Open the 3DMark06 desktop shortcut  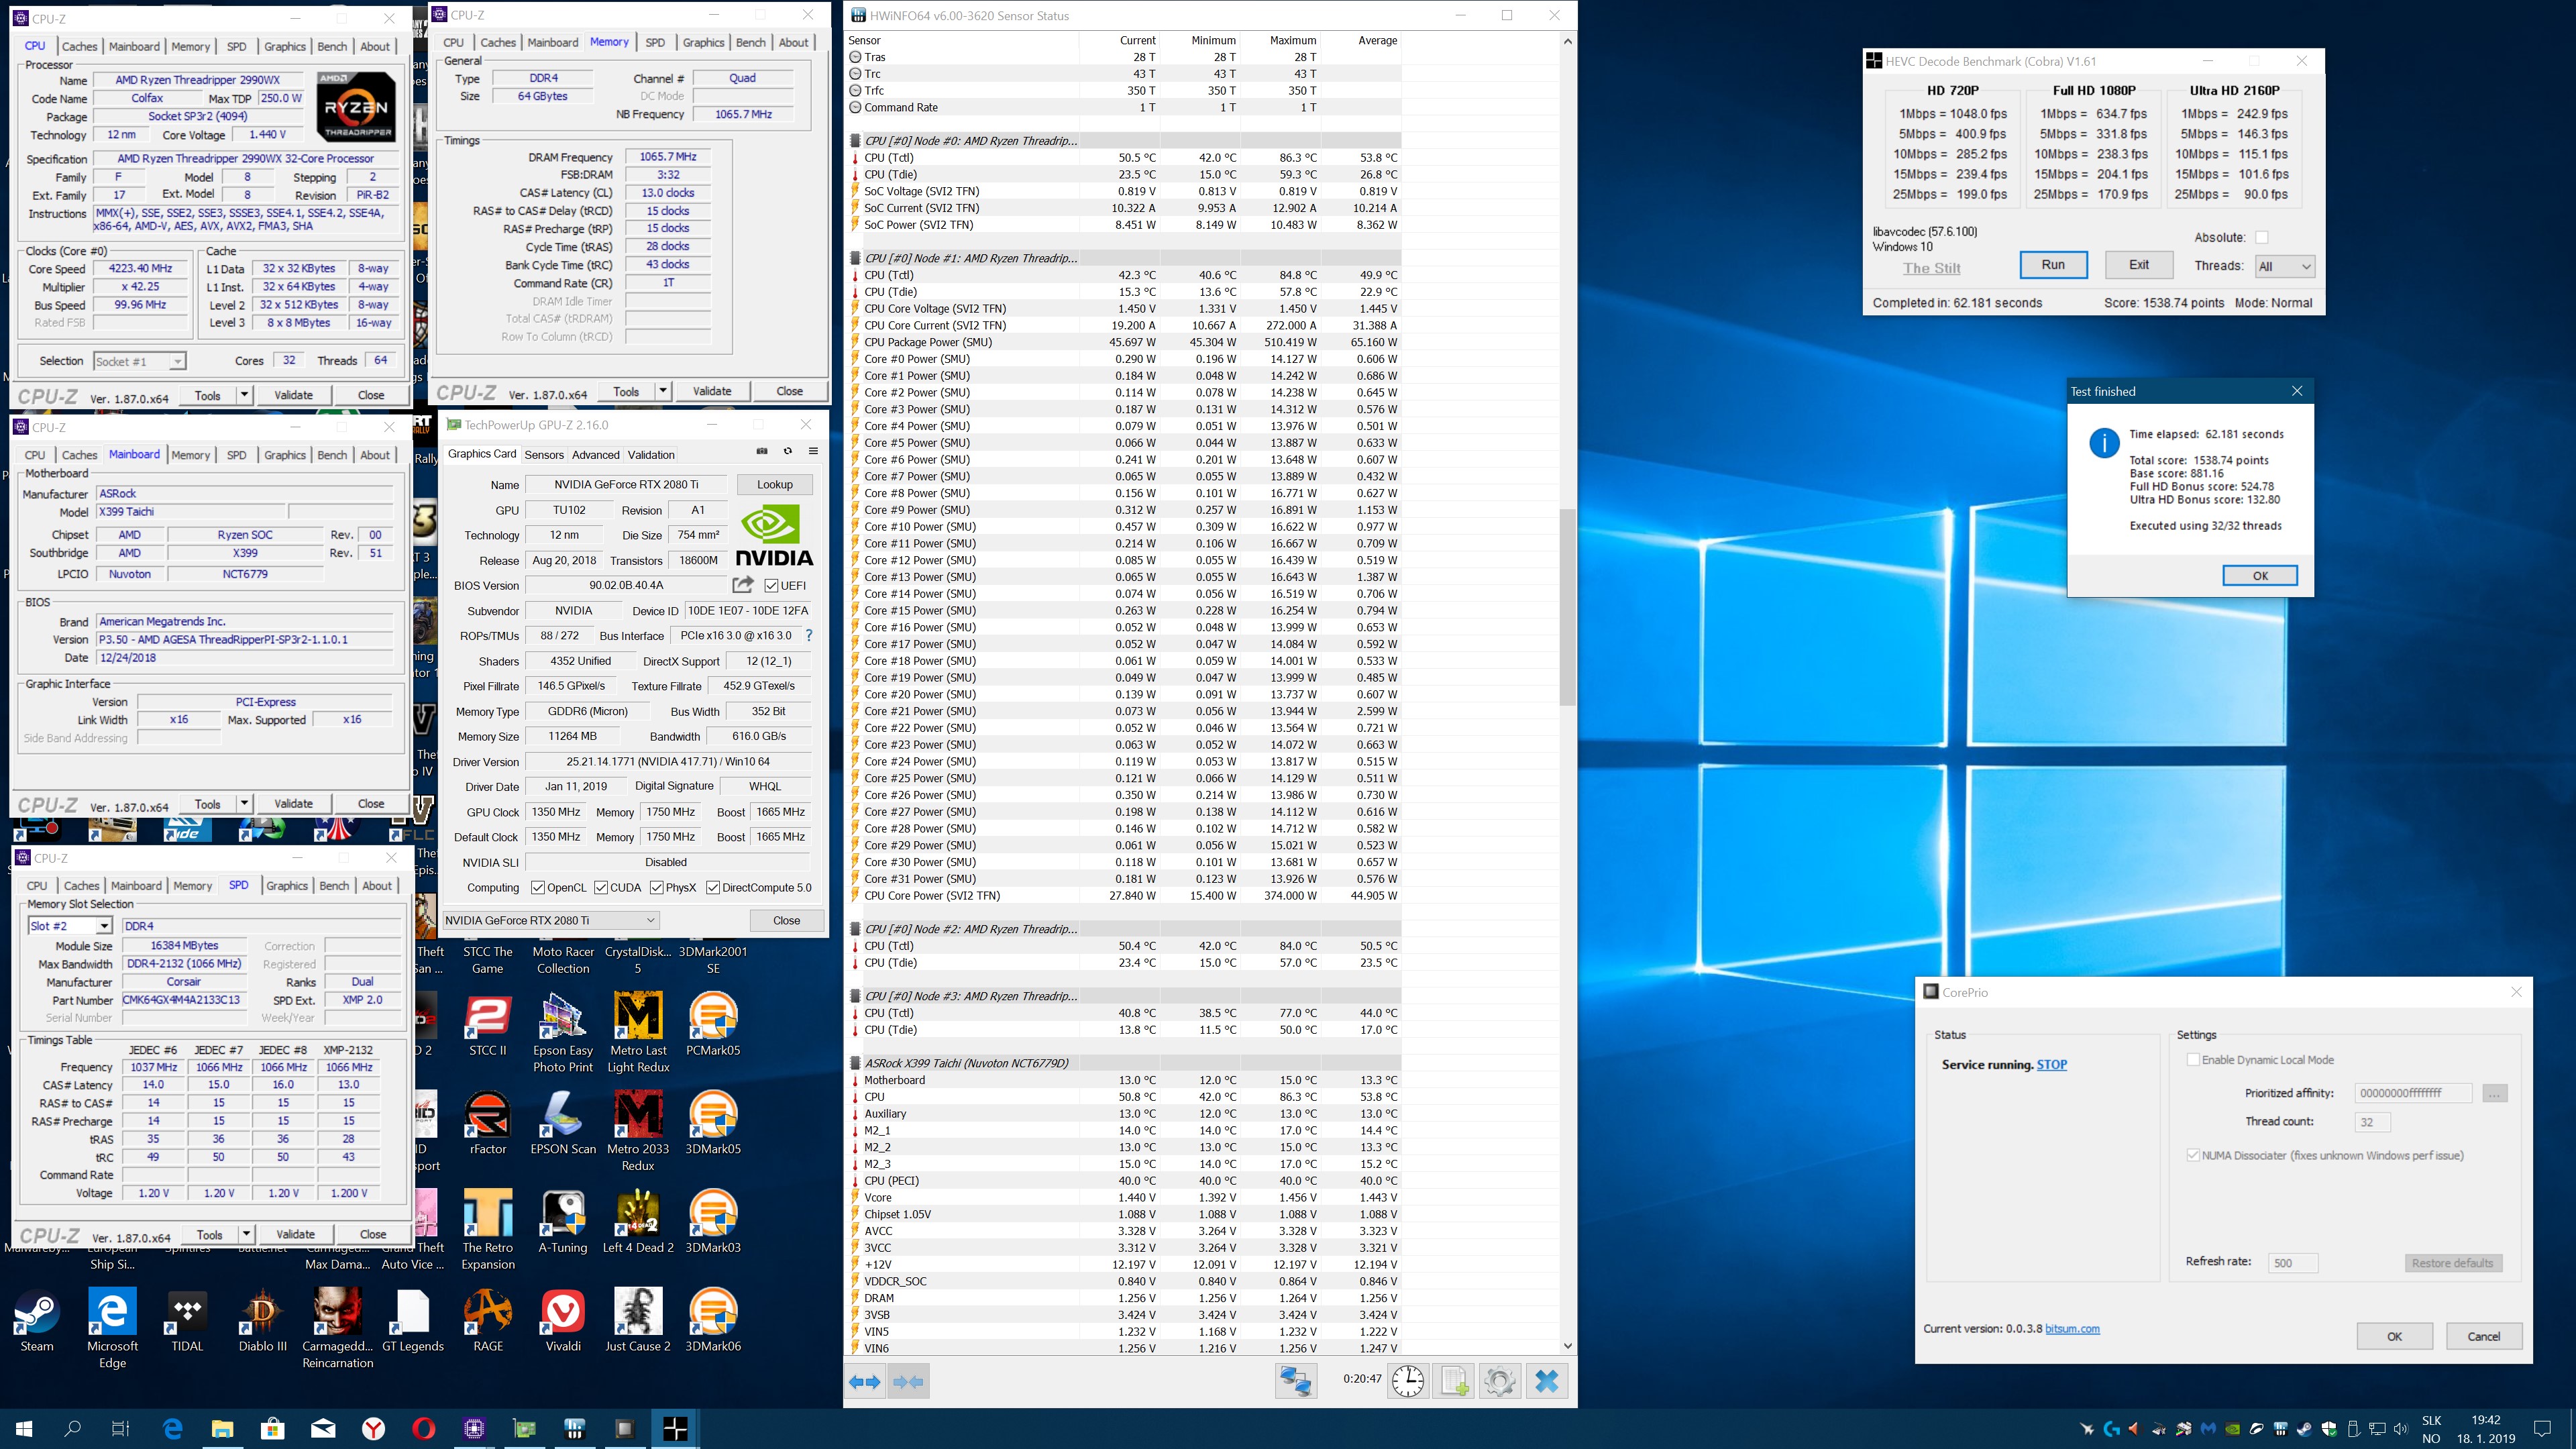coord(713,1320)
